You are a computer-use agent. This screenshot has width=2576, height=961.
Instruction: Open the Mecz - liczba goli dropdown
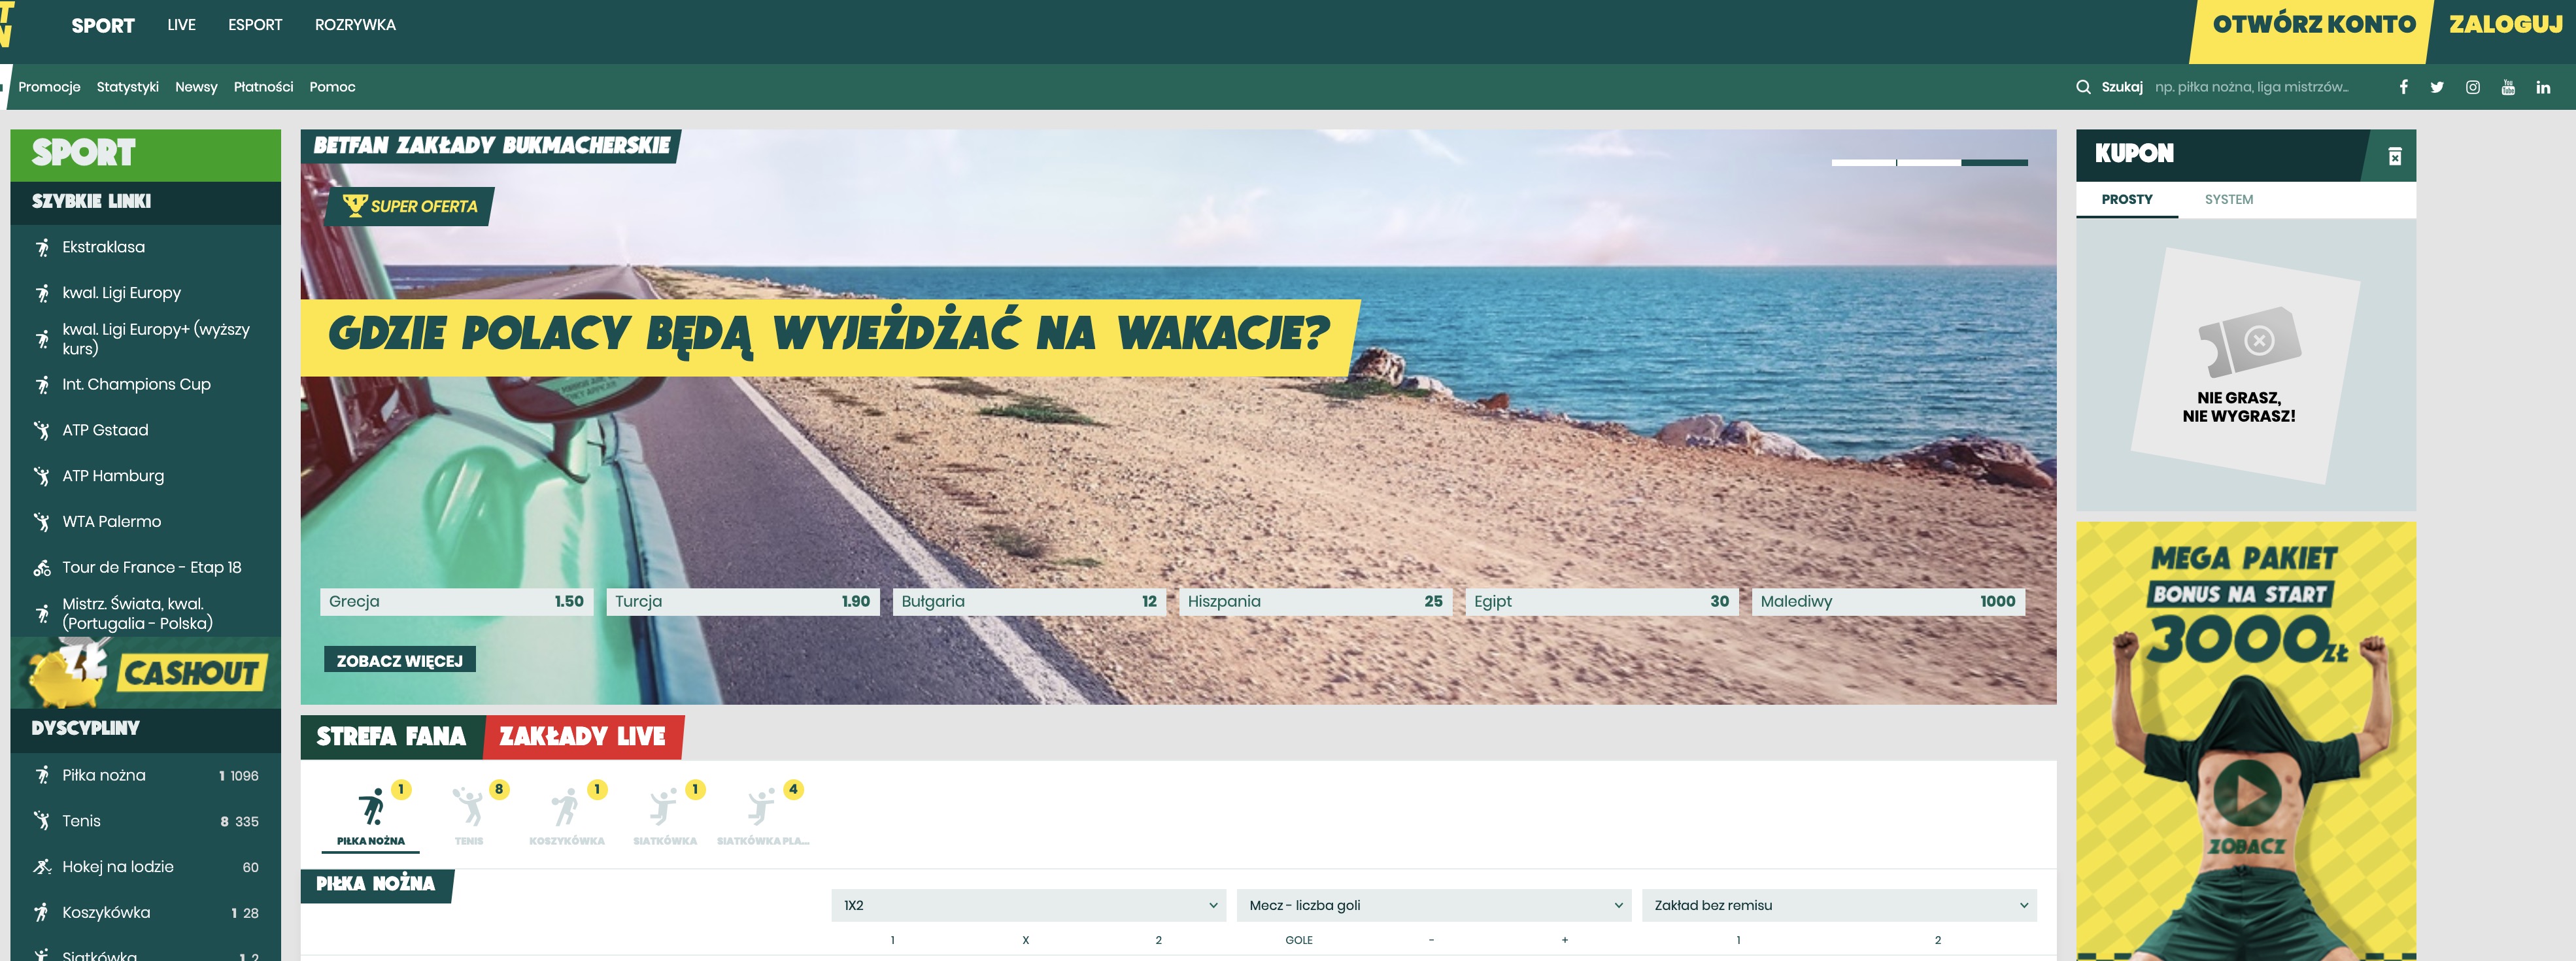click(x=1433, y=905)
